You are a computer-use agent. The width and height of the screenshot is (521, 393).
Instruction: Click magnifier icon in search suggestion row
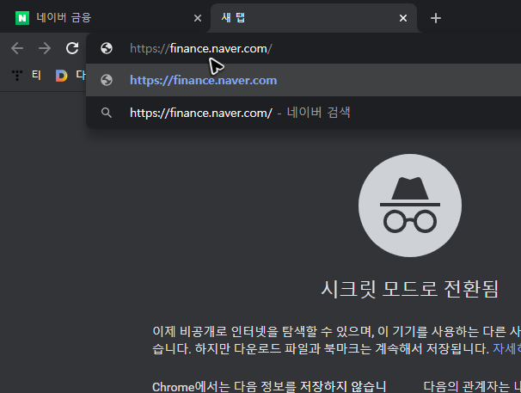point(107,113)
